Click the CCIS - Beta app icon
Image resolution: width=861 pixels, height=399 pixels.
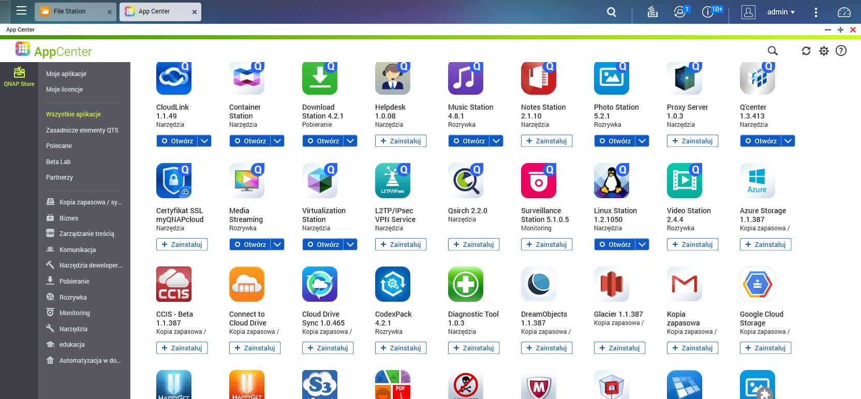pyautogui.click(x=174, y=284)
